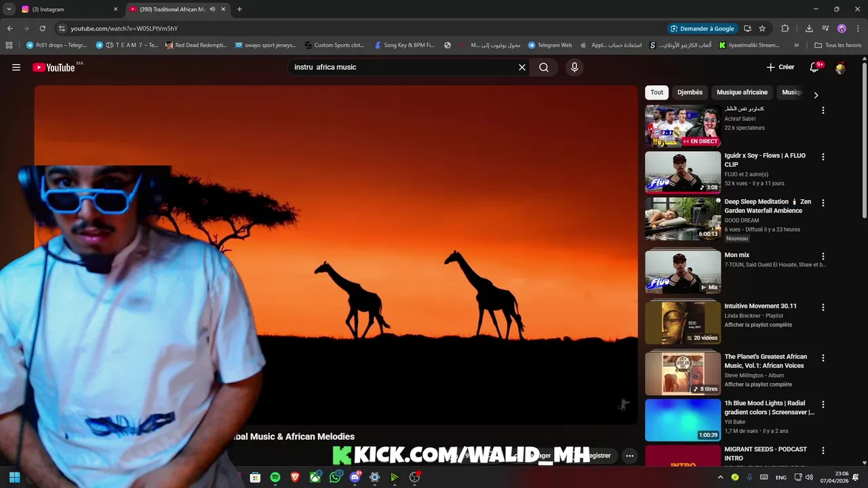Screen dimensions: 868x488
Task: Open Discord from the taskbar
Action: 355,477
